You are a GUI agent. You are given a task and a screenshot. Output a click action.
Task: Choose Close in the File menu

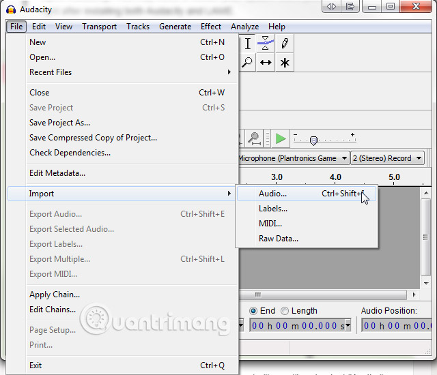tap(123, 93)
